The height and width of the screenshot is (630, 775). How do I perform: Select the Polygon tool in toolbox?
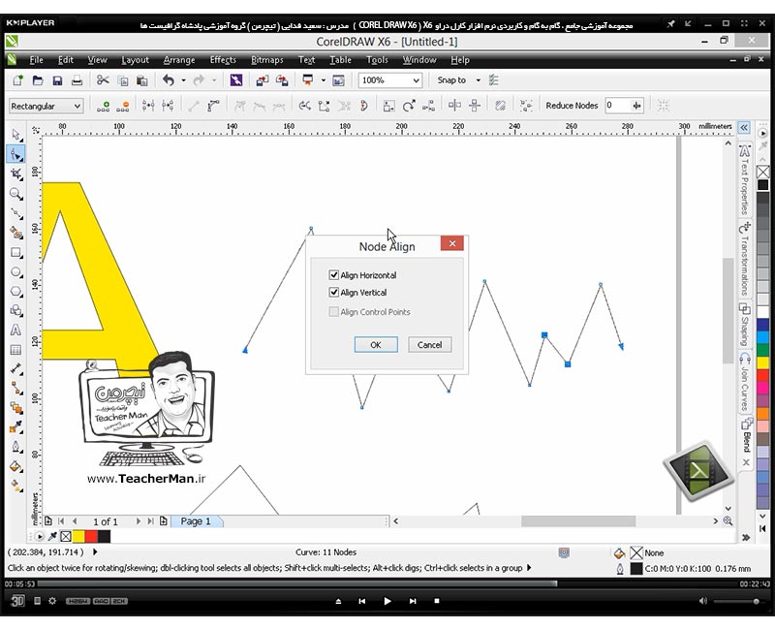(15, 292)
